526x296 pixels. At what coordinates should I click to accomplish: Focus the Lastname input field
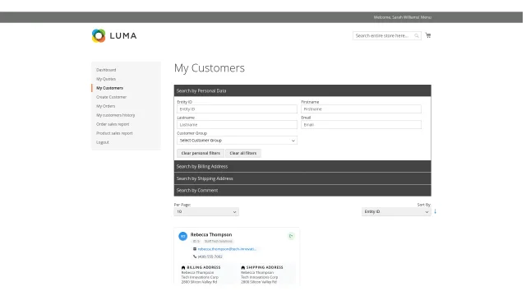click(x=237, y=125)
